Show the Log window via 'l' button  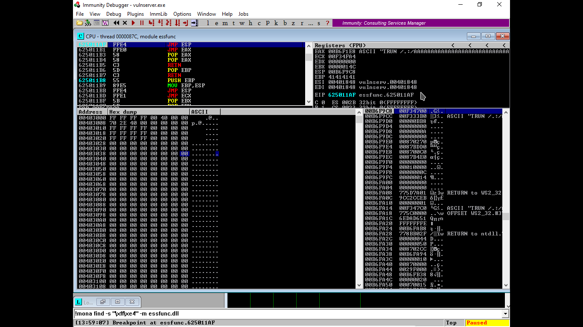click(208, 23)
